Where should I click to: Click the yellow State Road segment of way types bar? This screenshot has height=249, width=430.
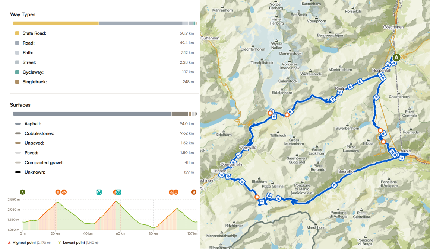(56, 23)
